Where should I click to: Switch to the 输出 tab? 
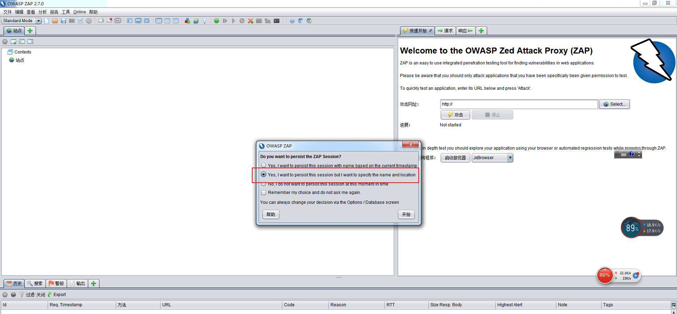click(x=77, y=283)
